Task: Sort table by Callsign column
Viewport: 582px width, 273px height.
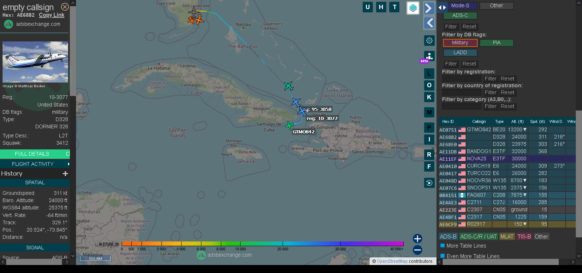Action: pos(479,121)
